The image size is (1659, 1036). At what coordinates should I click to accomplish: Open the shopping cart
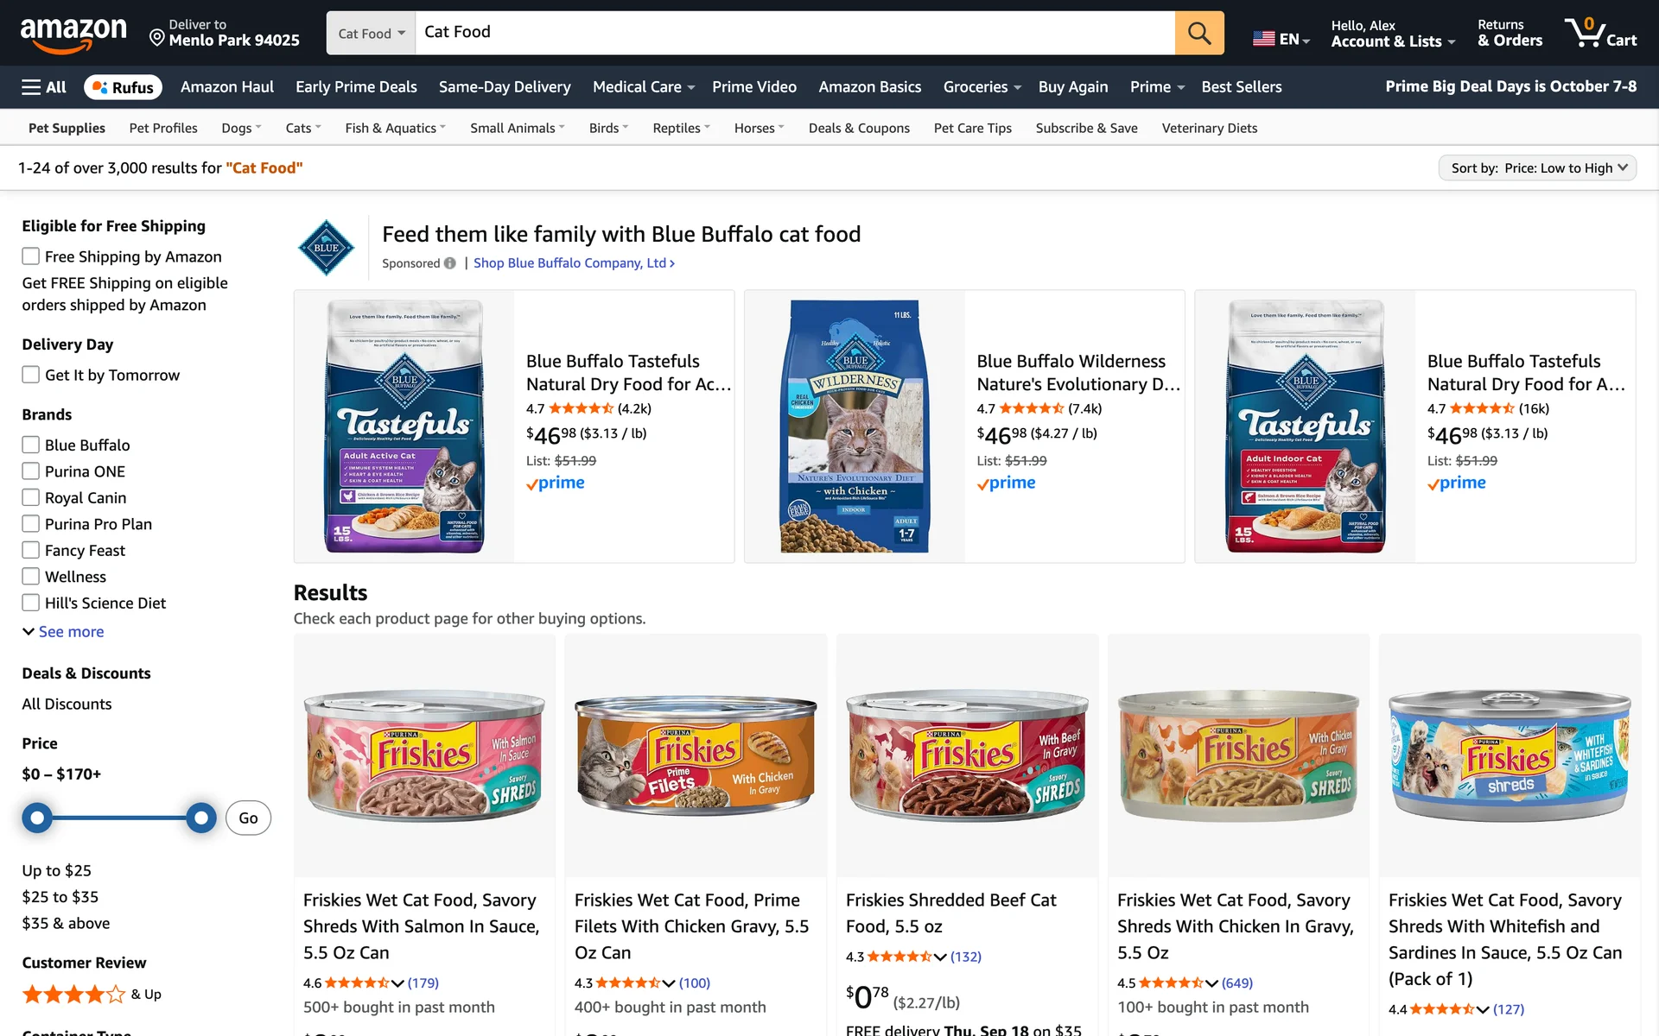coord(1600,33)
